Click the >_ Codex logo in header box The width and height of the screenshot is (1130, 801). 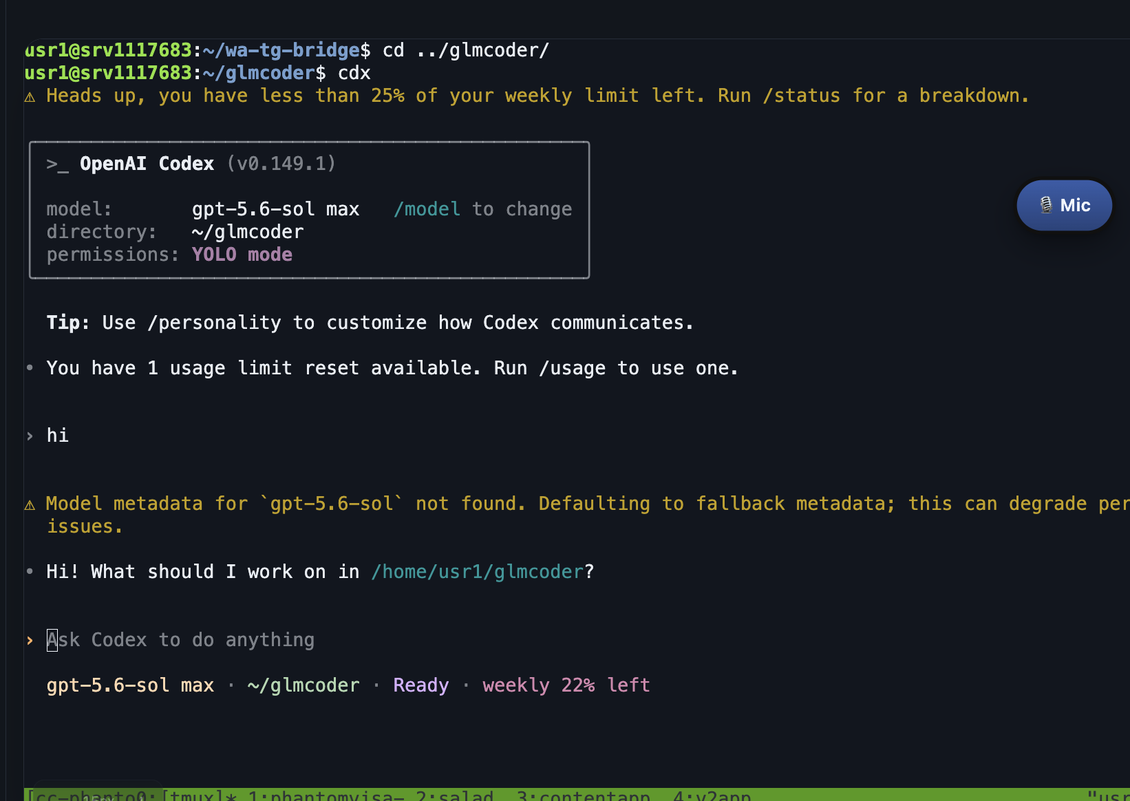(x=57, y=164)
